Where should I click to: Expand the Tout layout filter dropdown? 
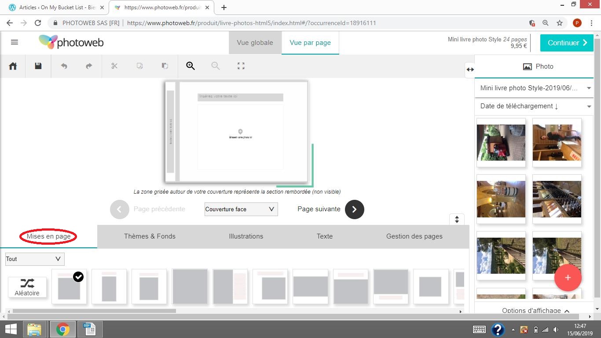(35, 259)
